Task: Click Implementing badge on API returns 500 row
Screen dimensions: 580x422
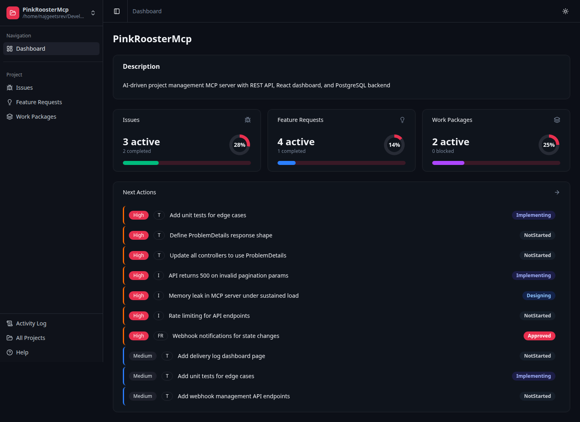Action: [533, 276]
